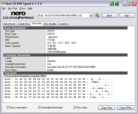The height and width of the screenshot is (114, 138).
Task: Open the Extra menu
Action: click(x=23, y=9)
